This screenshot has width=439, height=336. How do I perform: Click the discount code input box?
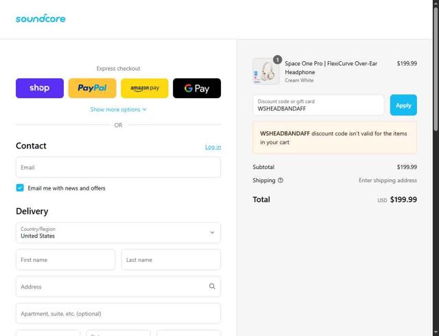point(318,105)
